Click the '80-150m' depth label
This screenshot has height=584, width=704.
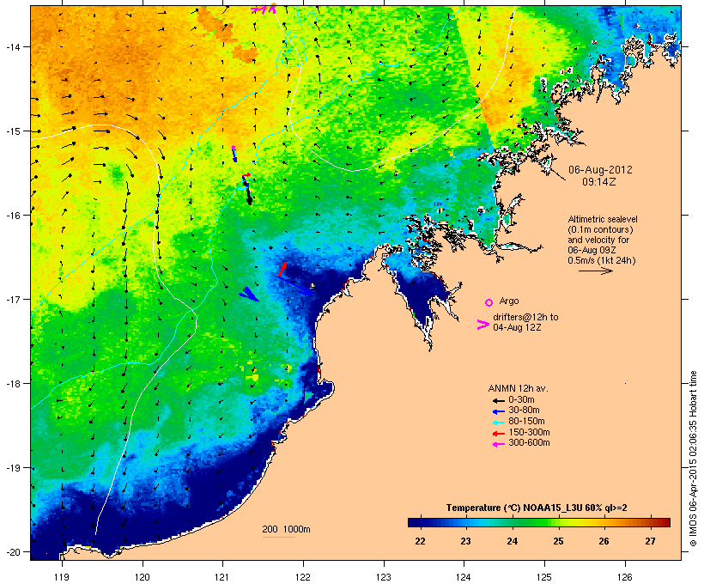526,422
